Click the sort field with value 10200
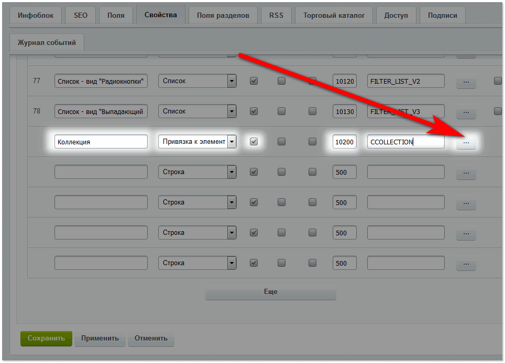505x363 pixels. [x=345, y=141]
